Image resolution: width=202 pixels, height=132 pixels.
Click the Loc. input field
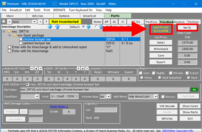pyautogui.click(x=106, y=110)
